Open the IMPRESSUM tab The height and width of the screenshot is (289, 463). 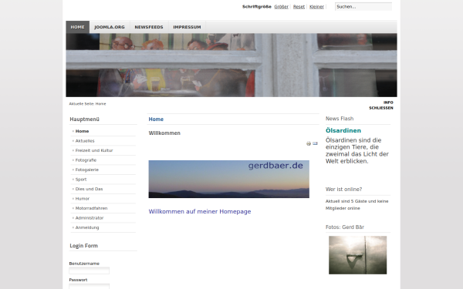[187, 27]
